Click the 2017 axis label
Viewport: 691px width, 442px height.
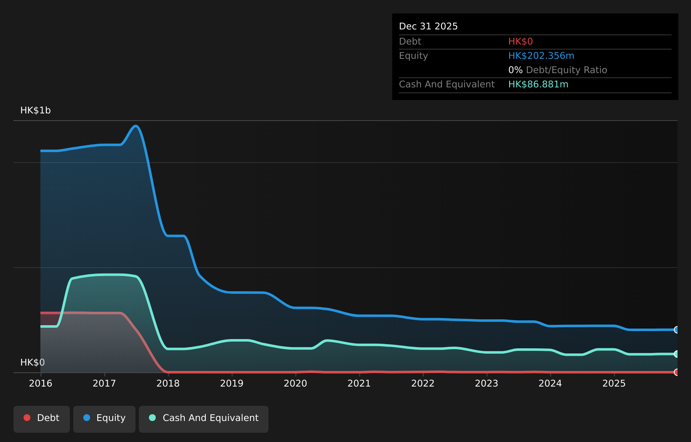pos(104,384)
